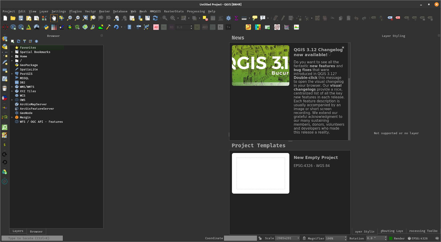Increase the Rotation value with up arrow
This screenshot has height=242, width=441.
pos(386,237)
